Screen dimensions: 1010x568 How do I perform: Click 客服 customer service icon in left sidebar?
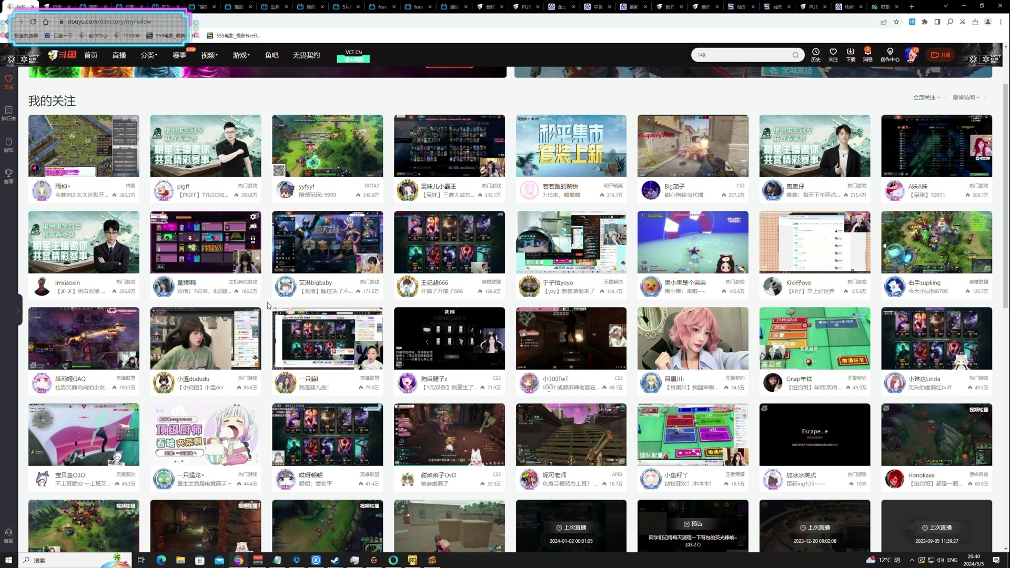(8, 535)
